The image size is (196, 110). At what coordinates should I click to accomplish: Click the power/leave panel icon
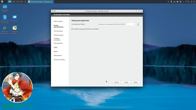(x=194, y=2)
